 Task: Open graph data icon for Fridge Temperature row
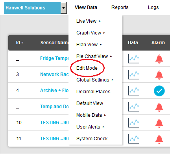133,58
